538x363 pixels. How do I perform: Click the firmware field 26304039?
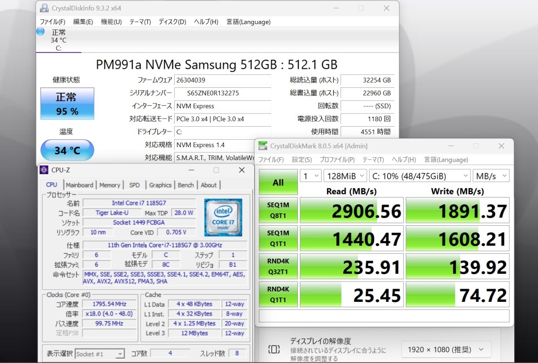pyautogui.click(x=222, y=80)
